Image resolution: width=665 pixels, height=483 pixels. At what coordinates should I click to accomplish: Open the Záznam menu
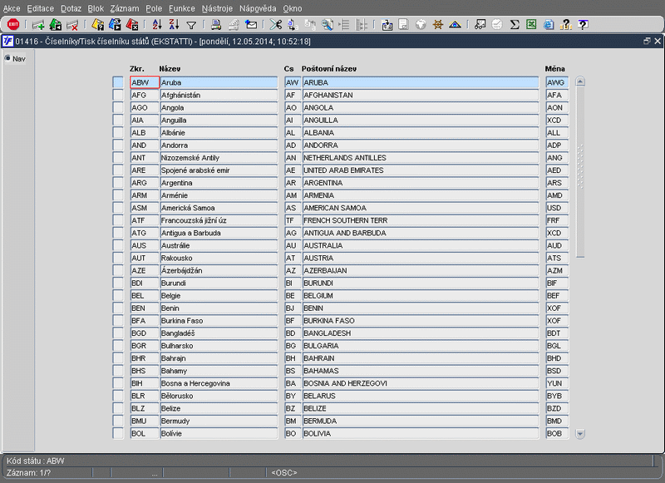[124, 8]
